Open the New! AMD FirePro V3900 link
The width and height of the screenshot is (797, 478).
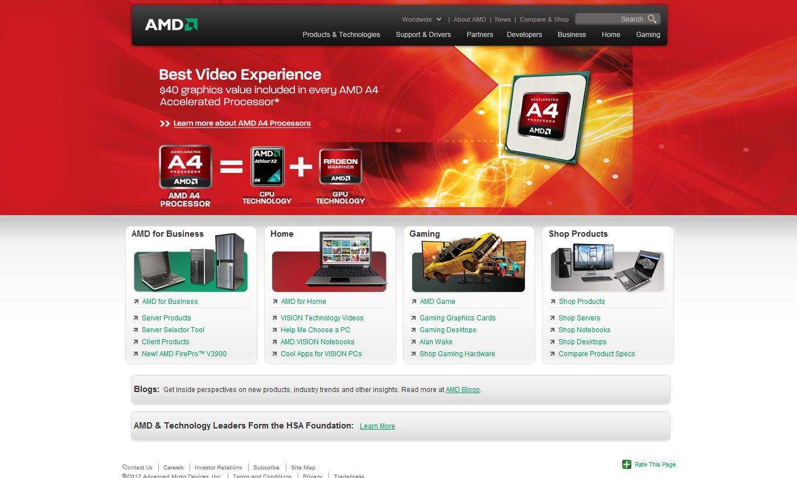tap(184, 354)
